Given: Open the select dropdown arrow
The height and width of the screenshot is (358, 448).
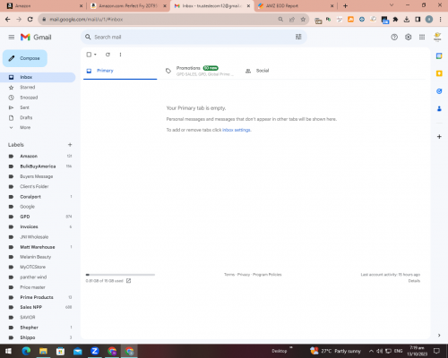Looking at the screenshot, I should click(95, 55).
